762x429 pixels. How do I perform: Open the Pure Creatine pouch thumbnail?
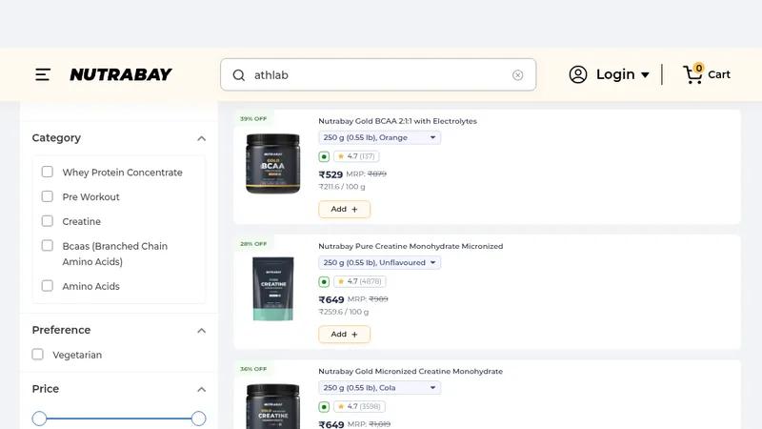click(x=273, y=289)
